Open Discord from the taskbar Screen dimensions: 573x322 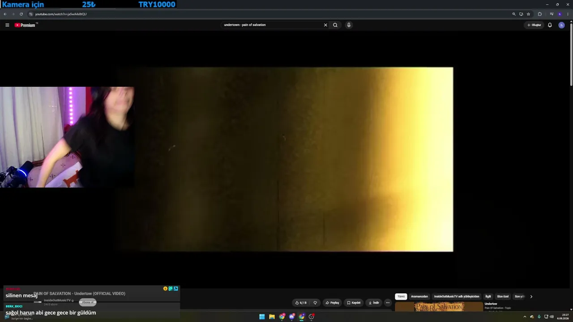click(292, 317)
